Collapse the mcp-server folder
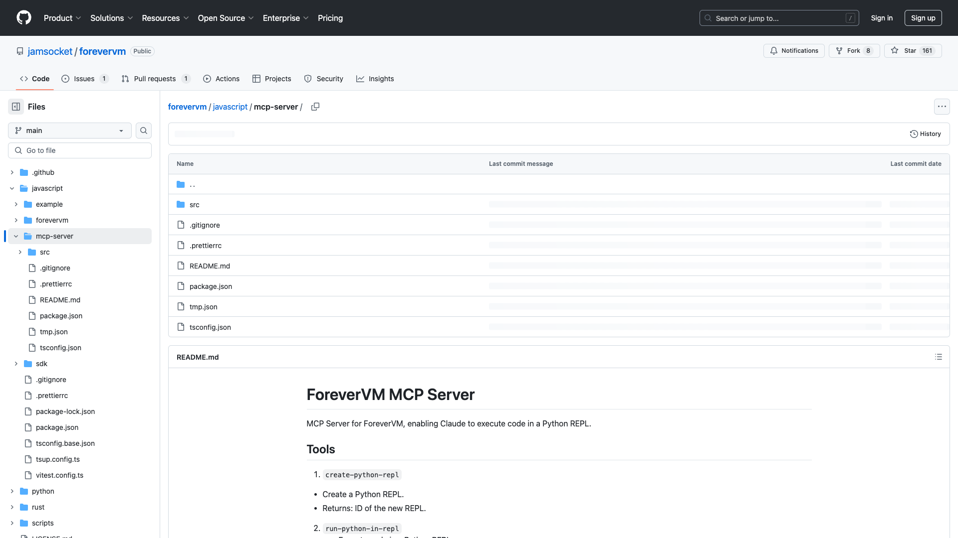Image resolution: width=958 pixels, height=538 pixels. (15, 236)
